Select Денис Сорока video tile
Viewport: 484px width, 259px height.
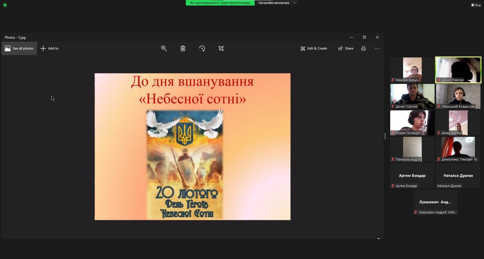tap(412, 96)
